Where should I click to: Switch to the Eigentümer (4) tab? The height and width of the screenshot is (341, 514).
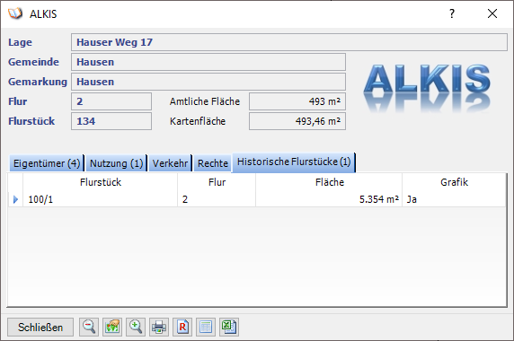pos(47,163)
